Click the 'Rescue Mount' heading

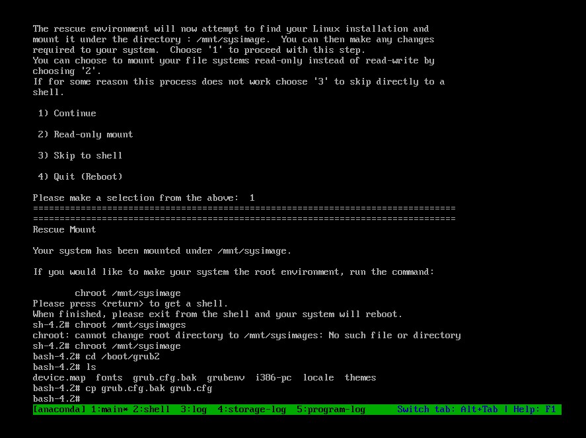64,229
